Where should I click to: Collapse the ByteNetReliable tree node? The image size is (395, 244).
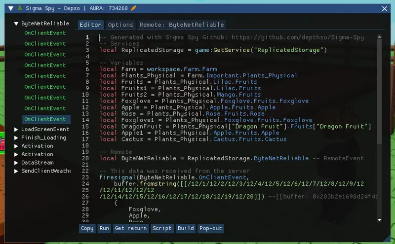pos(16,23)
